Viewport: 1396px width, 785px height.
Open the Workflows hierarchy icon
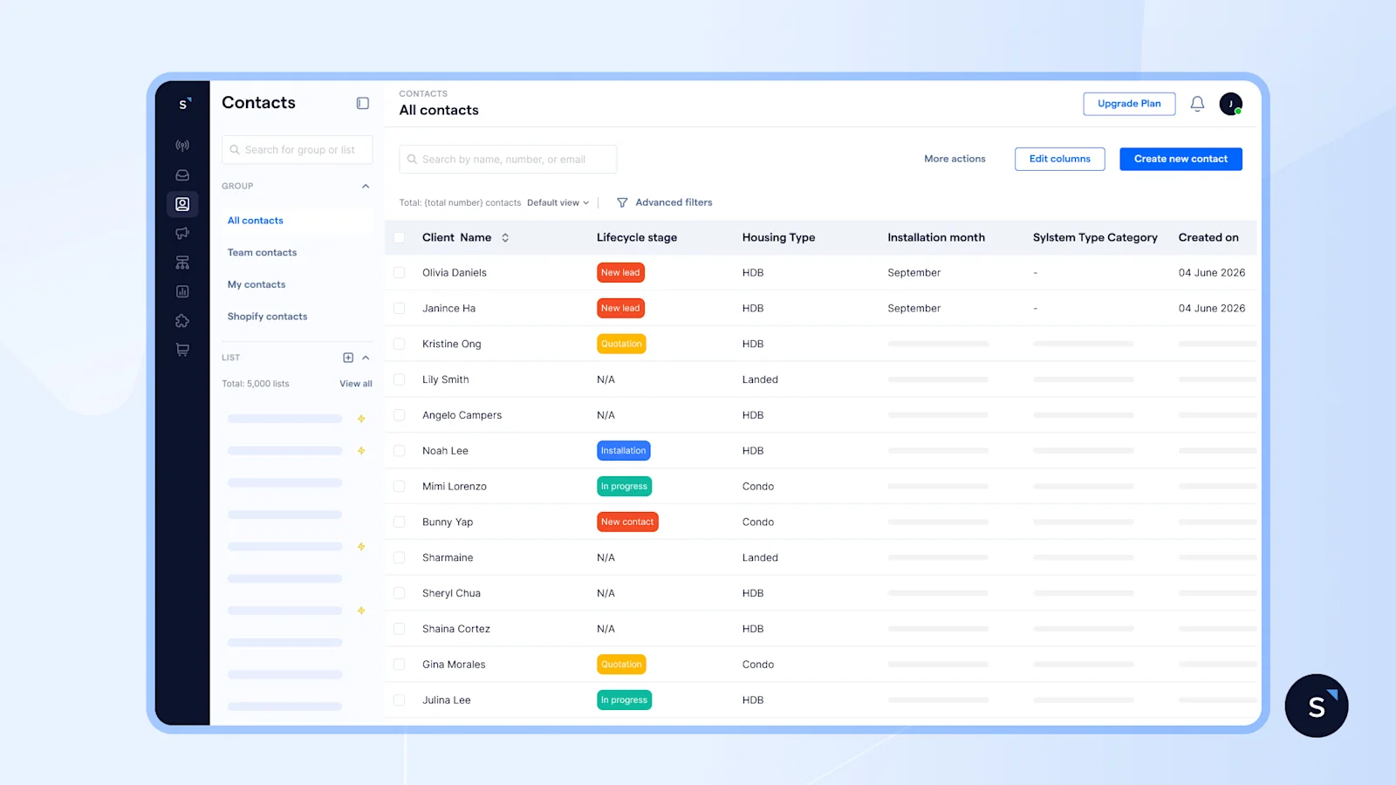click(x=182, y=263)
